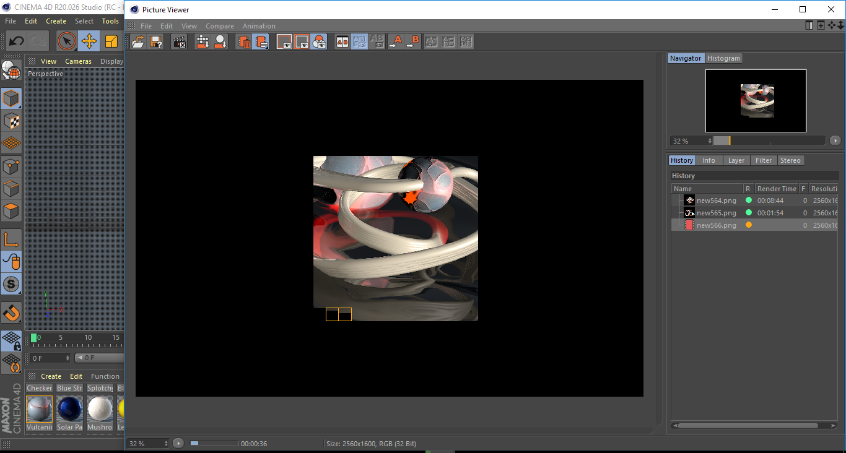Click the new564.png green render status dot
The width and height of the screenshot is (846, 453).
pyautogui.click(x=749, y=201)
